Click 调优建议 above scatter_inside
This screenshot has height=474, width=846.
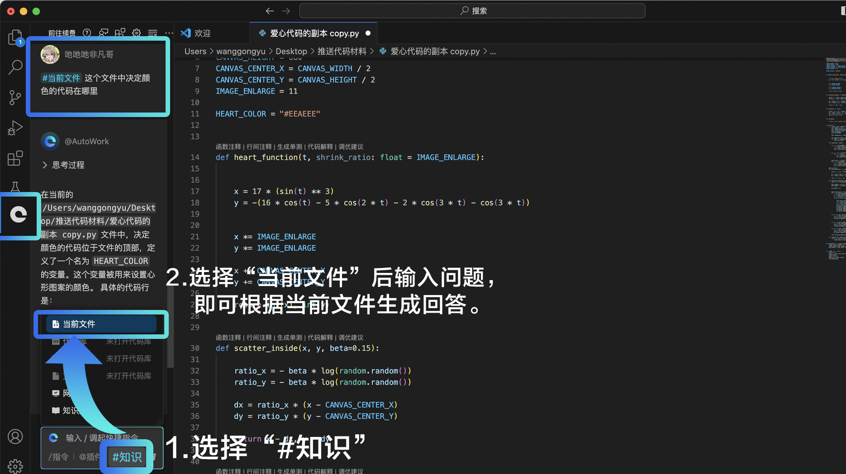coord(351,338)
